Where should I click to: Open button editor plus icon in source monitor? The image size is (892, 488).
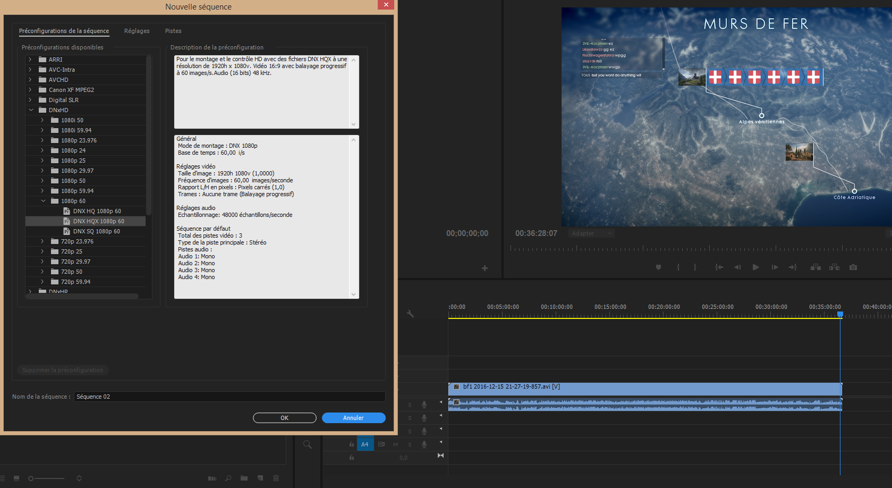point(485,268)
